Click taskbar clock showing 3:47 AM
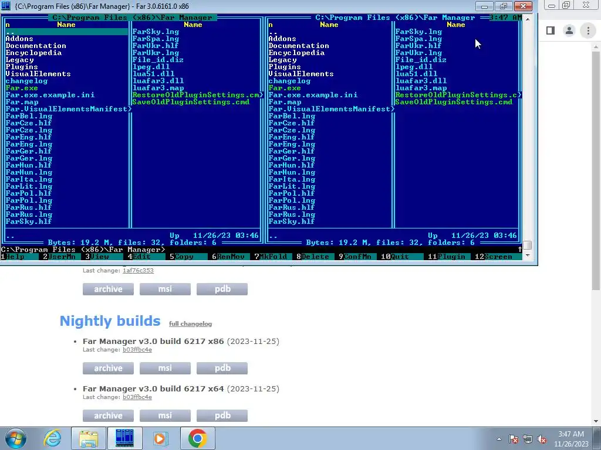This screenshot has width=601, height=450. [571, 439]
